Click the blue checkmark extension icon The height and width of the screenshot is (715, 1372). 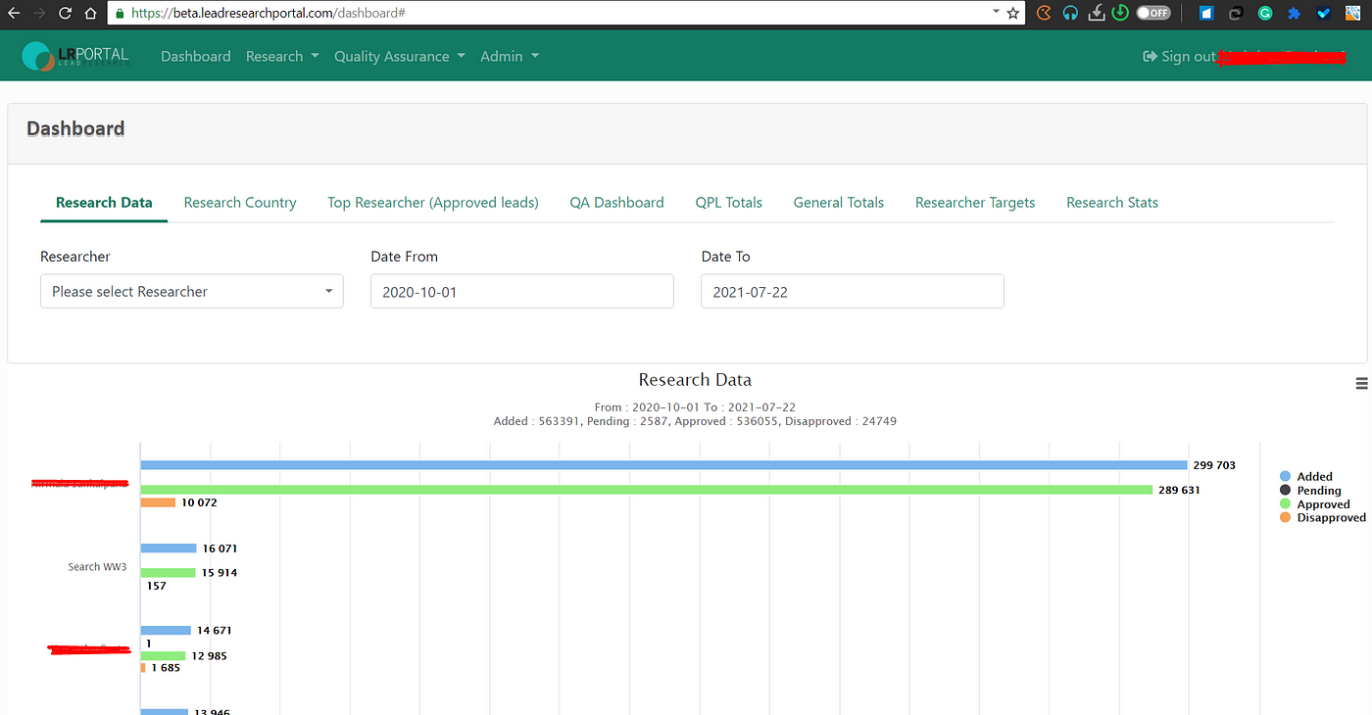tap(1324, 14)
